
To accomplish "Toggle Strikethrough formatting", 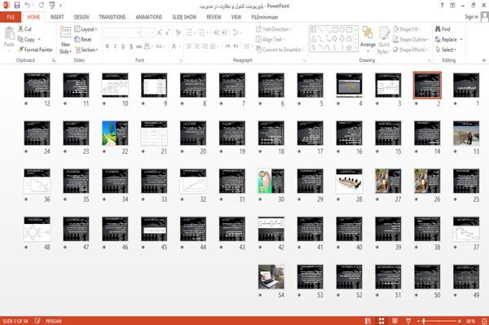I will (139, 46).
